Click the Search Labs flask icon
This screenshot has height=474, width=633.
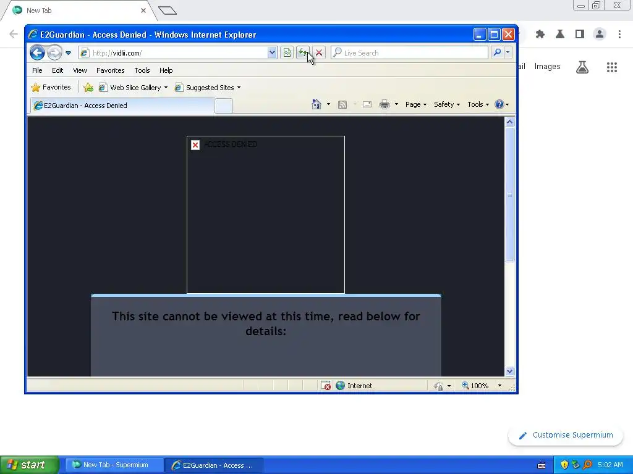[x=582, y=67]
